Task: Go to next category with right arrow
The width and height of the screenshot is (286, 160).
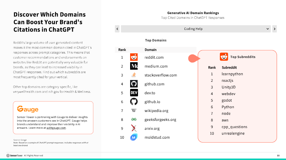Action: pyautogui.click(x=275, y=29)
